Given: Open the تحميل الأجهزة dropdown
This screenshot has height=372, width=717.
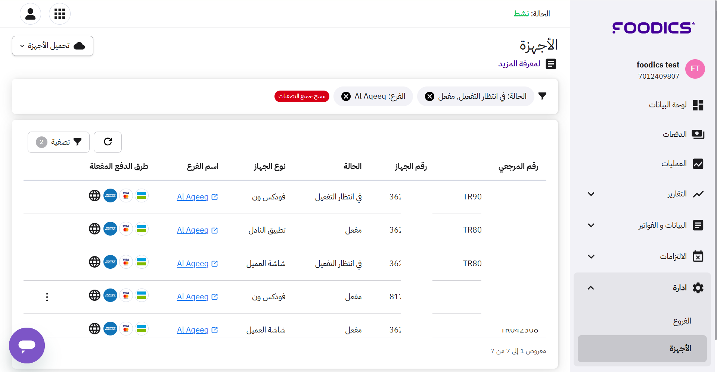Looking at the screenshot, I should pyautogui.click(x=53, y=46).
